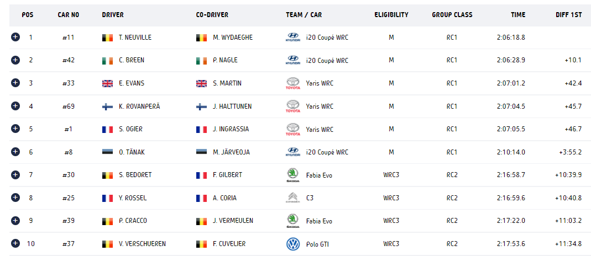Click the Estonian flag beside M. Järveoja
This screenshot has width=591, height=256.
click(x=201, y=152)
